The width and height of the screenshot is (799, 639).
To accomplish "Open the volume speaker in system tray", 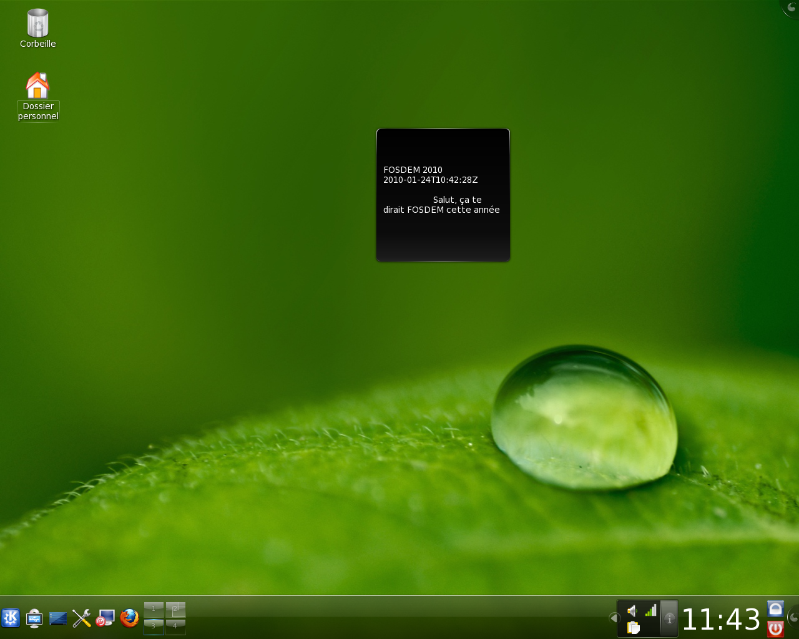I will tap(632, 611).
